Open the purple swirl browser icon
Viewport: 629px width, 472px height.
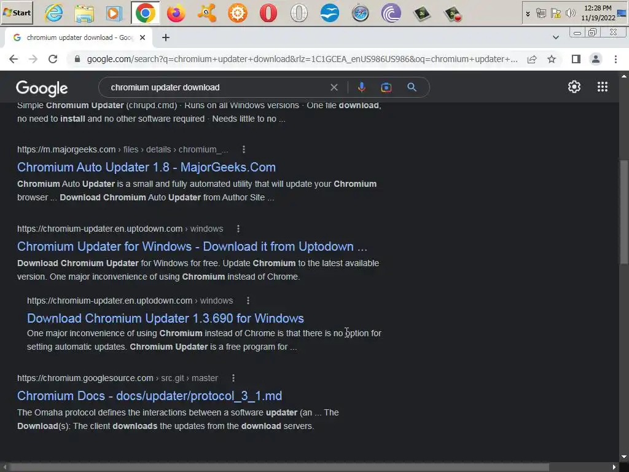point(391,13)
